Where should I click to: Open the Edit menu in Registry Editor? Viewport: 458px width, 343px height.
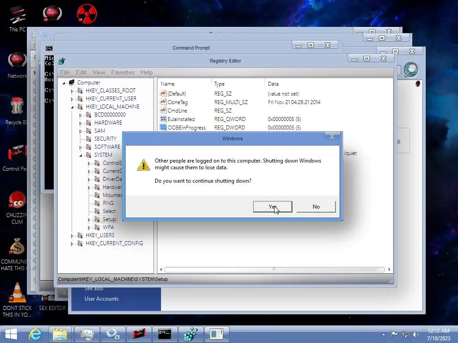81,72
